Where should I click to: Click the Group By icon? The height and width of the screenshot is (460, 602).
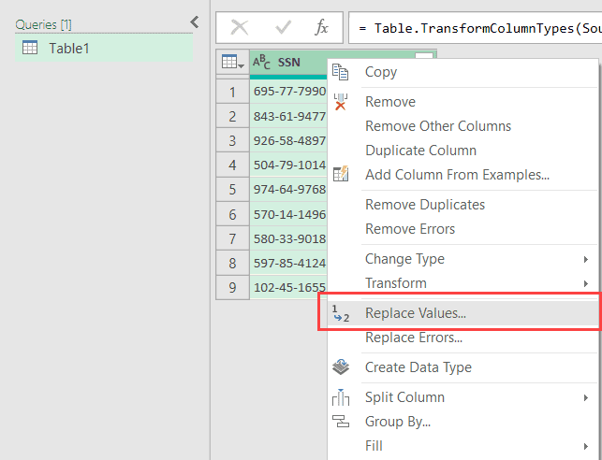[341, 422]
